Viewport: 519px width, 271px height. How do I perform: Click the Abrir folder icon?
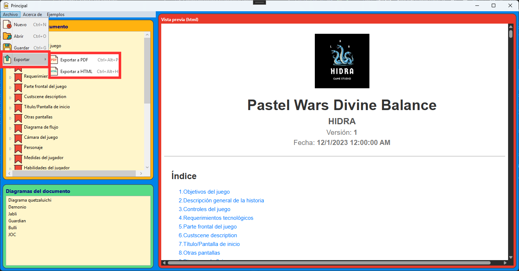[7, 36]
